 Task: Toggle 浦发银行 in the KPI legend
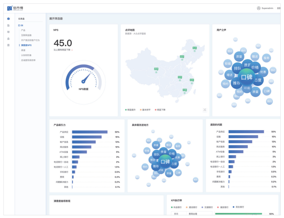223,207
